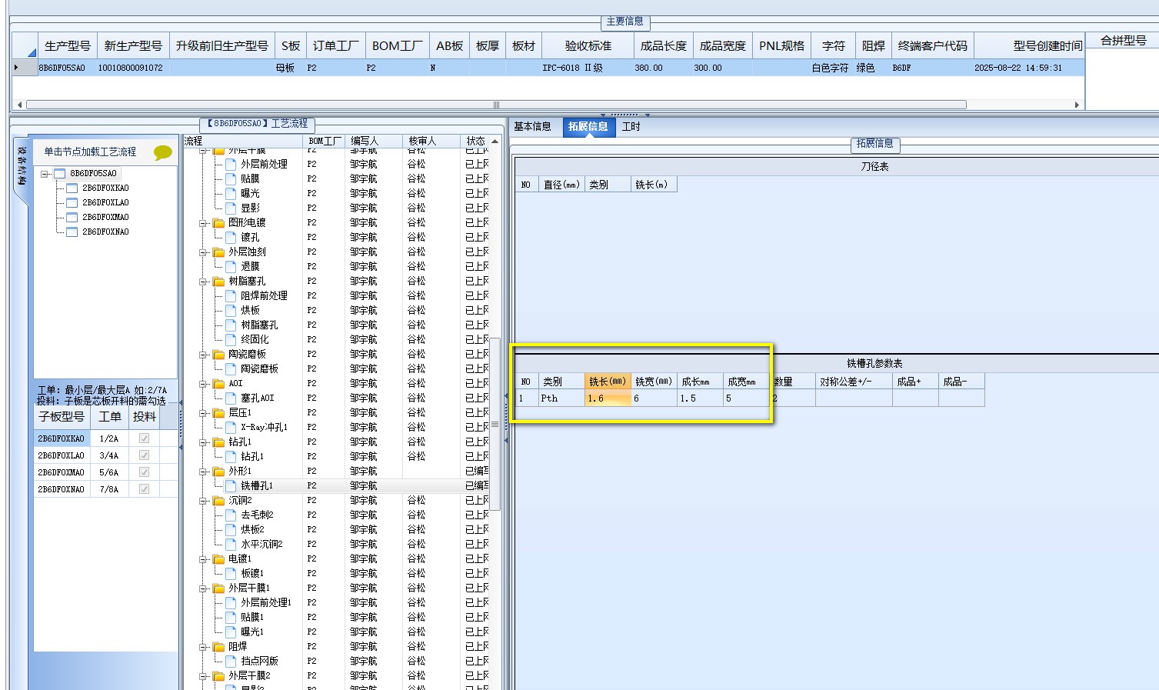
Task: Click the document icon of X-Ray冲孔1
Action: coord(231,428)
